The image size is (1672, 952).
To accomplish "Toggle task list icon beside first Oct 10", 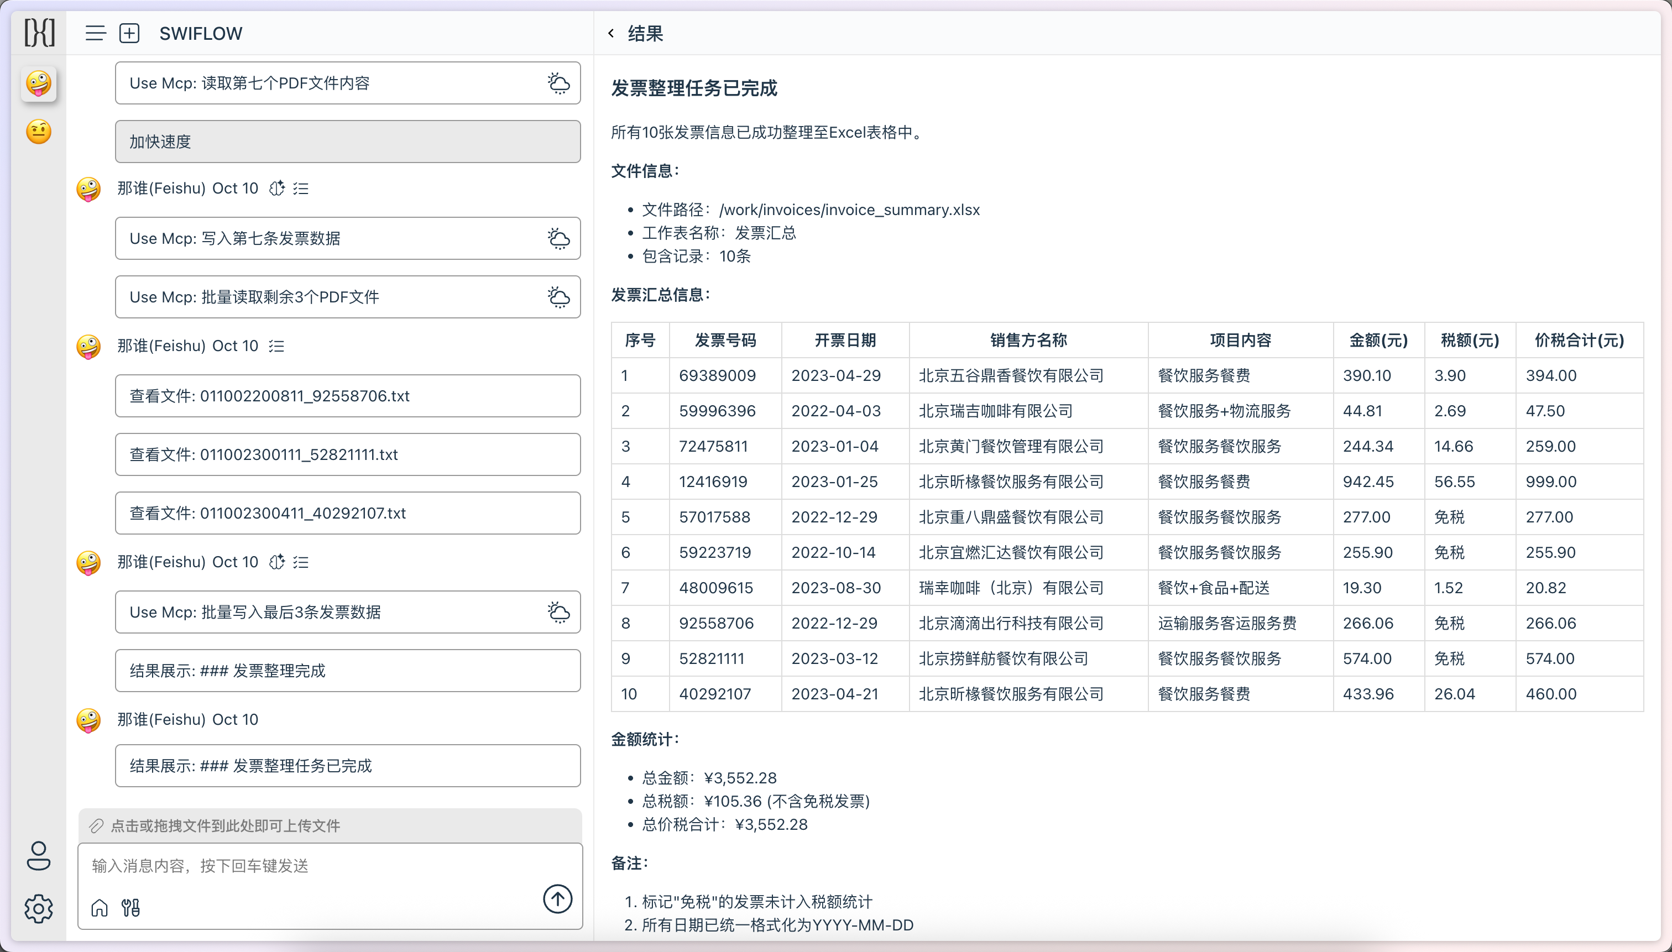I will pyautogui.click(x=301, y=189).
